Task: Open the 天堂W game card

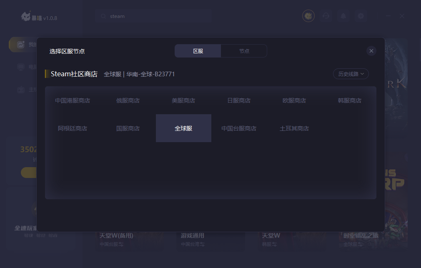Action: pos(292,242)
